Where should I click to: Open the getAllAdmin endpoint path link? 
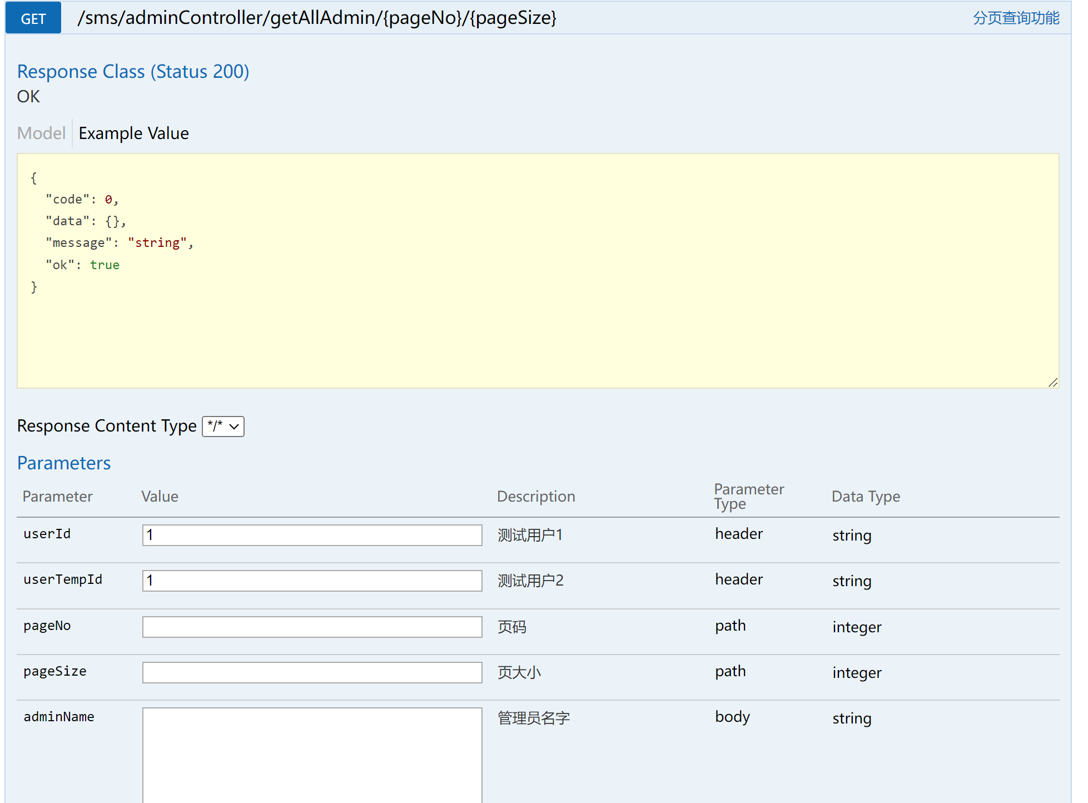(317, 18)
